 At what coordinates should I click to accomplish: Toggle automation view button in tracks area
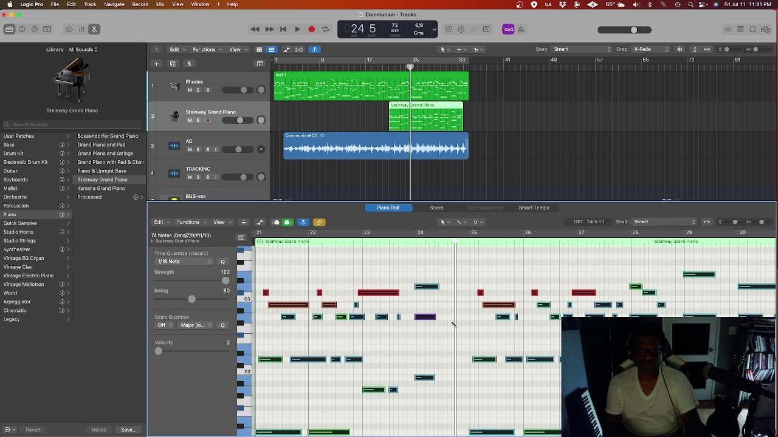click(286, 49)
